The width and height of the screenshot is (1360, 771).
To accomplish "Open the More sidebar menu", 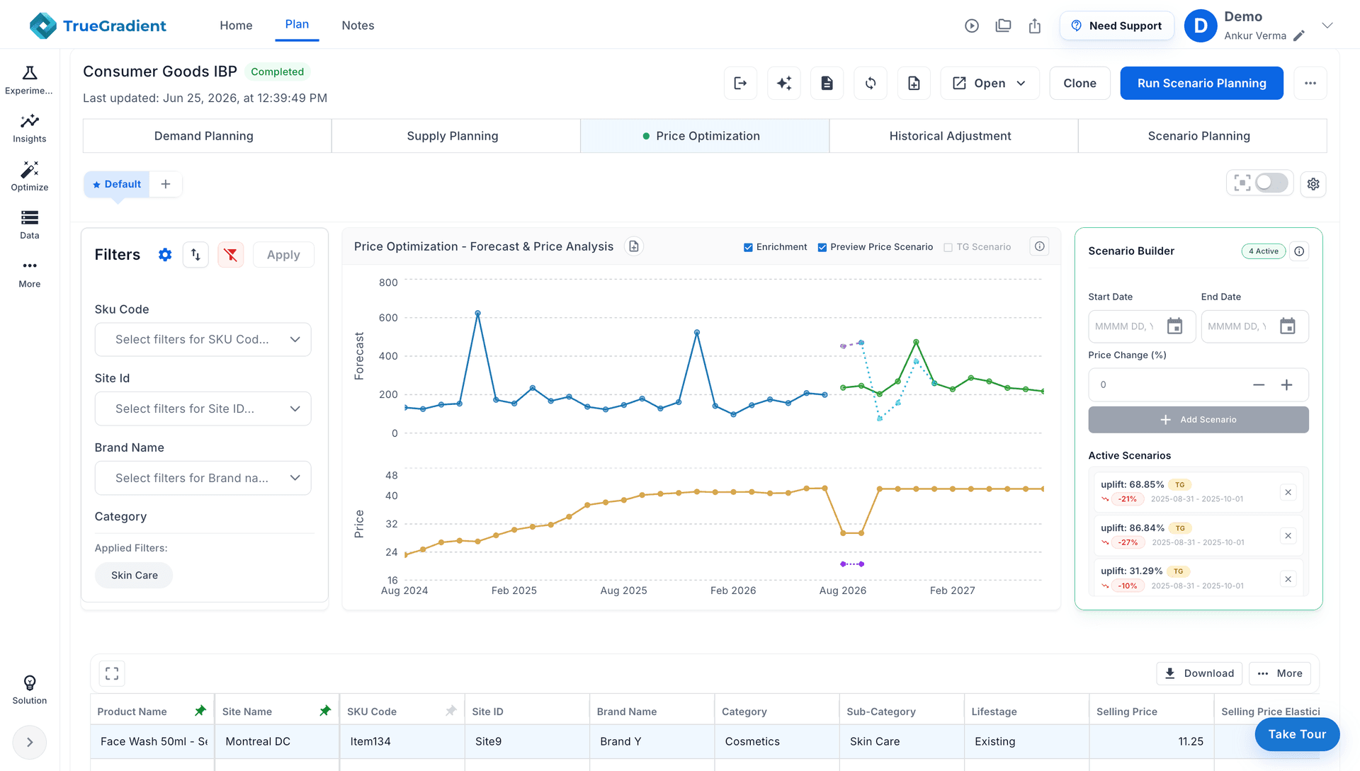I will [x=29, y=273].
